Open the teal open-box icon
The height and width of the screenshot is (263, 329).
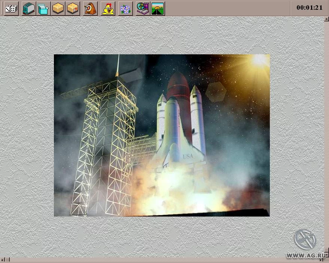tap(43, 8)
